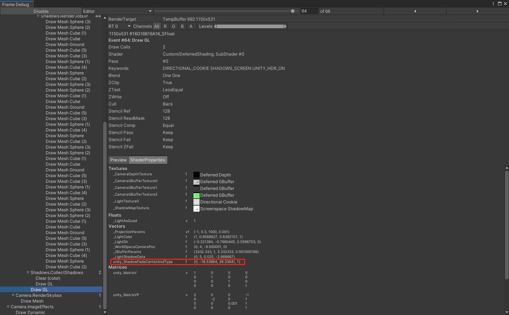509x315 pixels.
Task: Click the Blend One One value
Action: coord(171,76)
